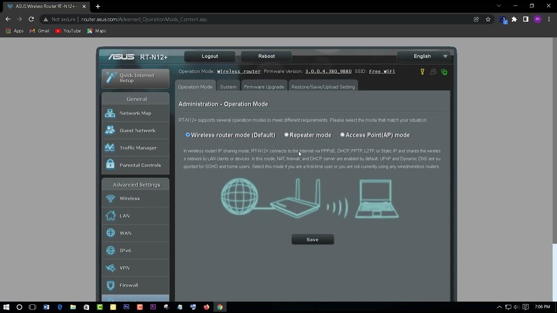
Task: Open WAN settings in sidebar
Action: coord(135,233)
